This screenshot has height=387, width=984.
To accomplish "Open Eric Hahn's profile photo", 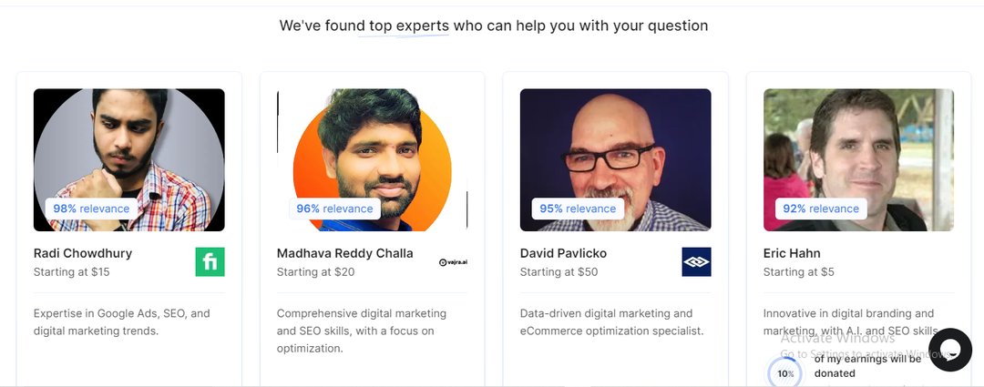I will (x=858, y=146).
